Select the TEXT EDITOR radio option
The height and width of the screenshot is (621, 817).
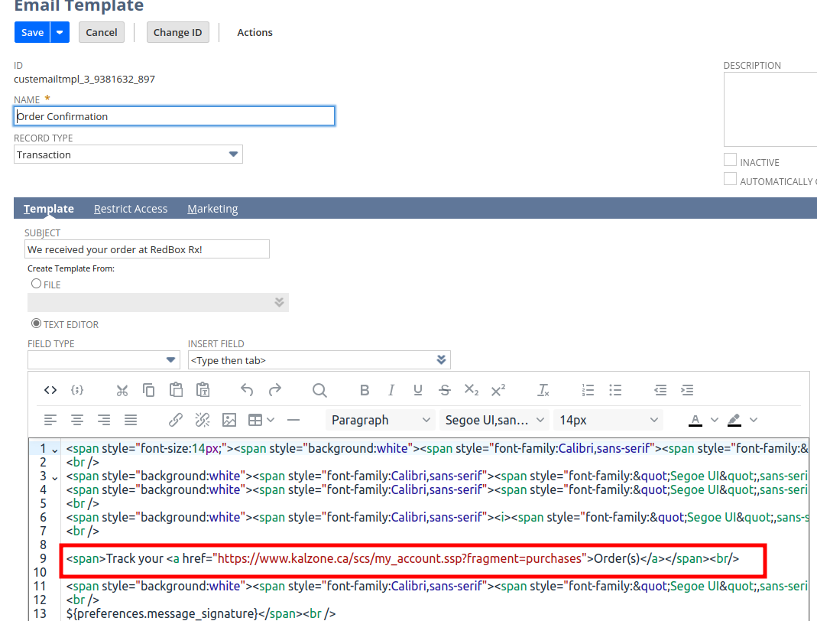coord(36,324)
